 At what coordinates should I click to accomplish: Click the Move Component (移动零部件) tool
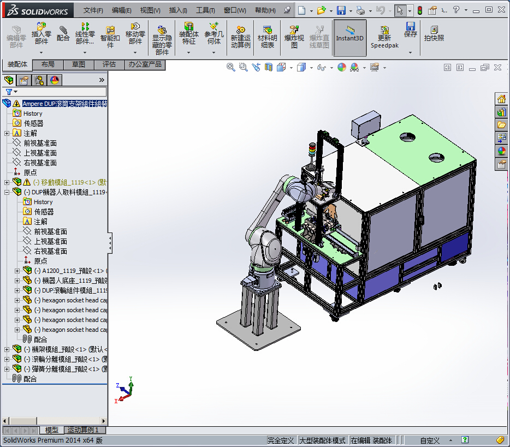tap(135, 34)
